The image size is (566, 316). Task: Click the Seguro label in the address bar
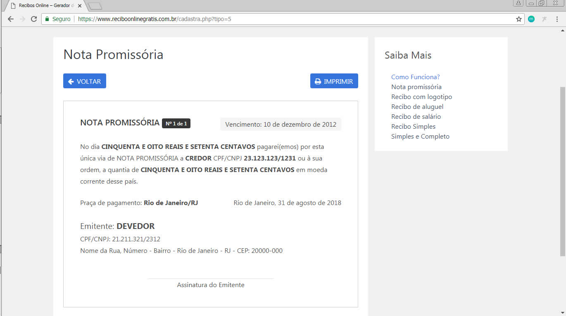[62, 19]
